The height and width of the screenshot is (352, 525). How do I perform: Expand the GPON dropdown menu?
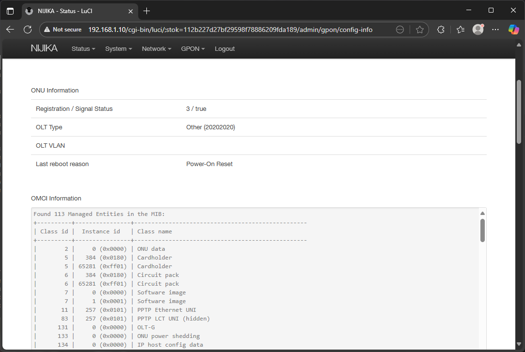(193, 49)
